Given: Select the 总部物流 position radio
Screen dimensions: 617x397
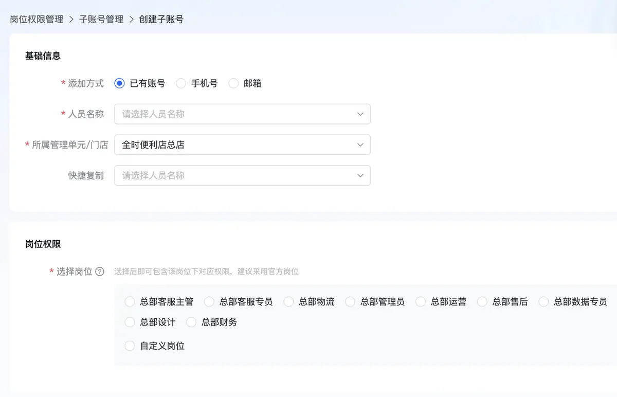Looking at the screenshot, I should pos(288,302).
